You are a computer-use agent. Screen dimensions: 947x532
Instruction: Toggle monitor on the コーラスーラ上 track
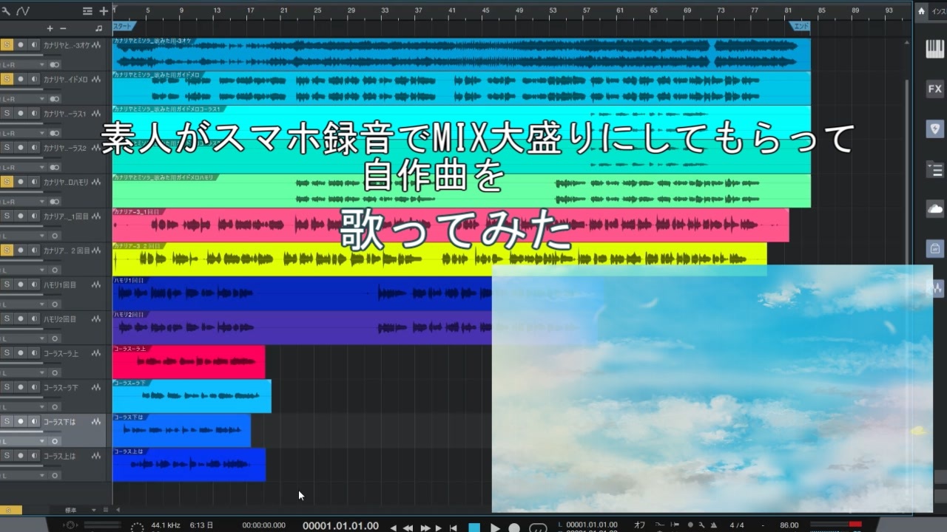(x=34, y=352)
